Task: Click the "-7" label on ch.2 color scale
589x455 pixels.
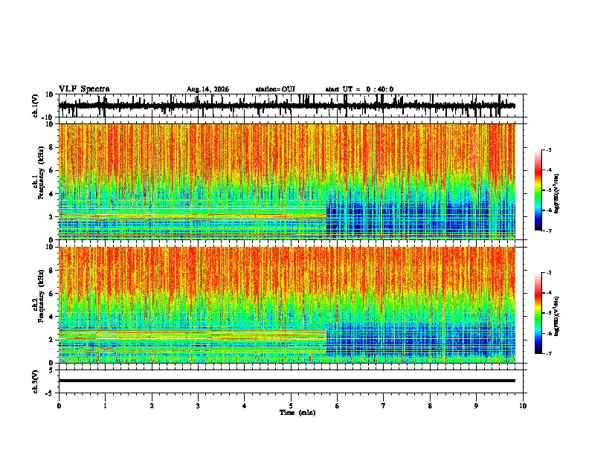Action: tap(548, 354)
